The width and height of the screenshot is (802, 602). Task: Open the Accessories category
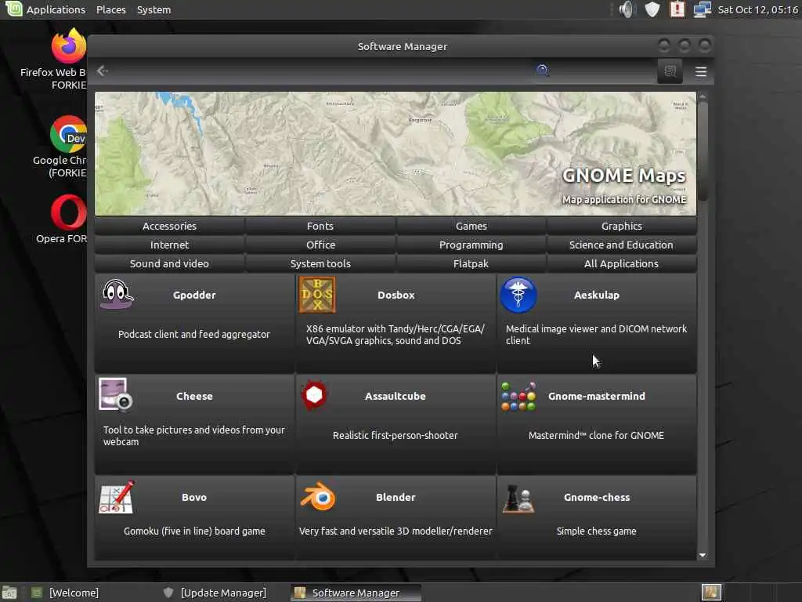169,226
